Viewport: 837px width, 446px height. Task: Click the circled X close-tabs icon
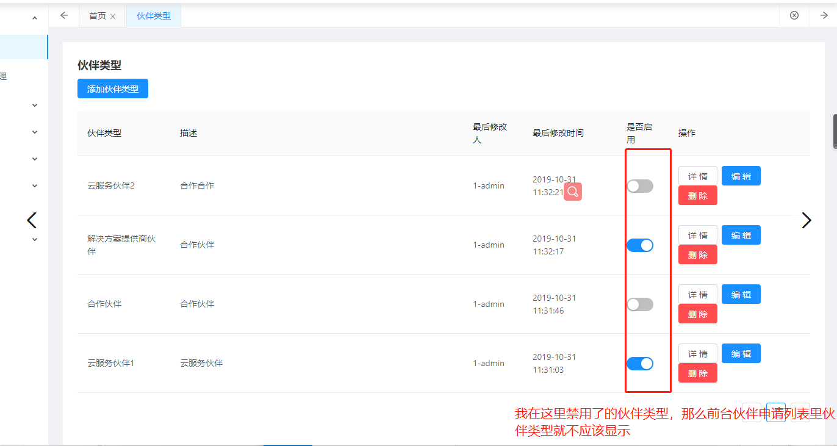coord(794,16)
